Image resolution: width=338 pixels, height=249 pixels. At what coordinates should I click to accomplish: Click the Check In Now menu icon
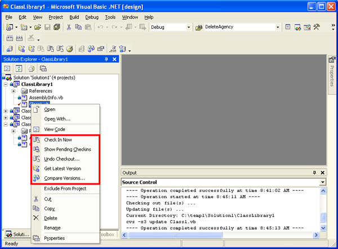(36, 139)
